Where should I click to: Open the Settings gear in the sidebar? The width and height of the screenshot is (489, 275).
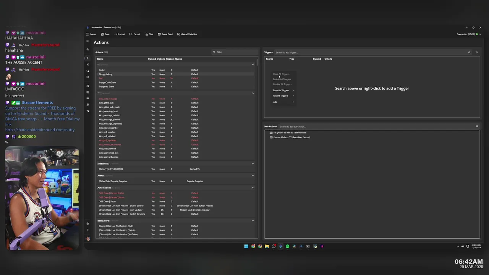point(87,224)
